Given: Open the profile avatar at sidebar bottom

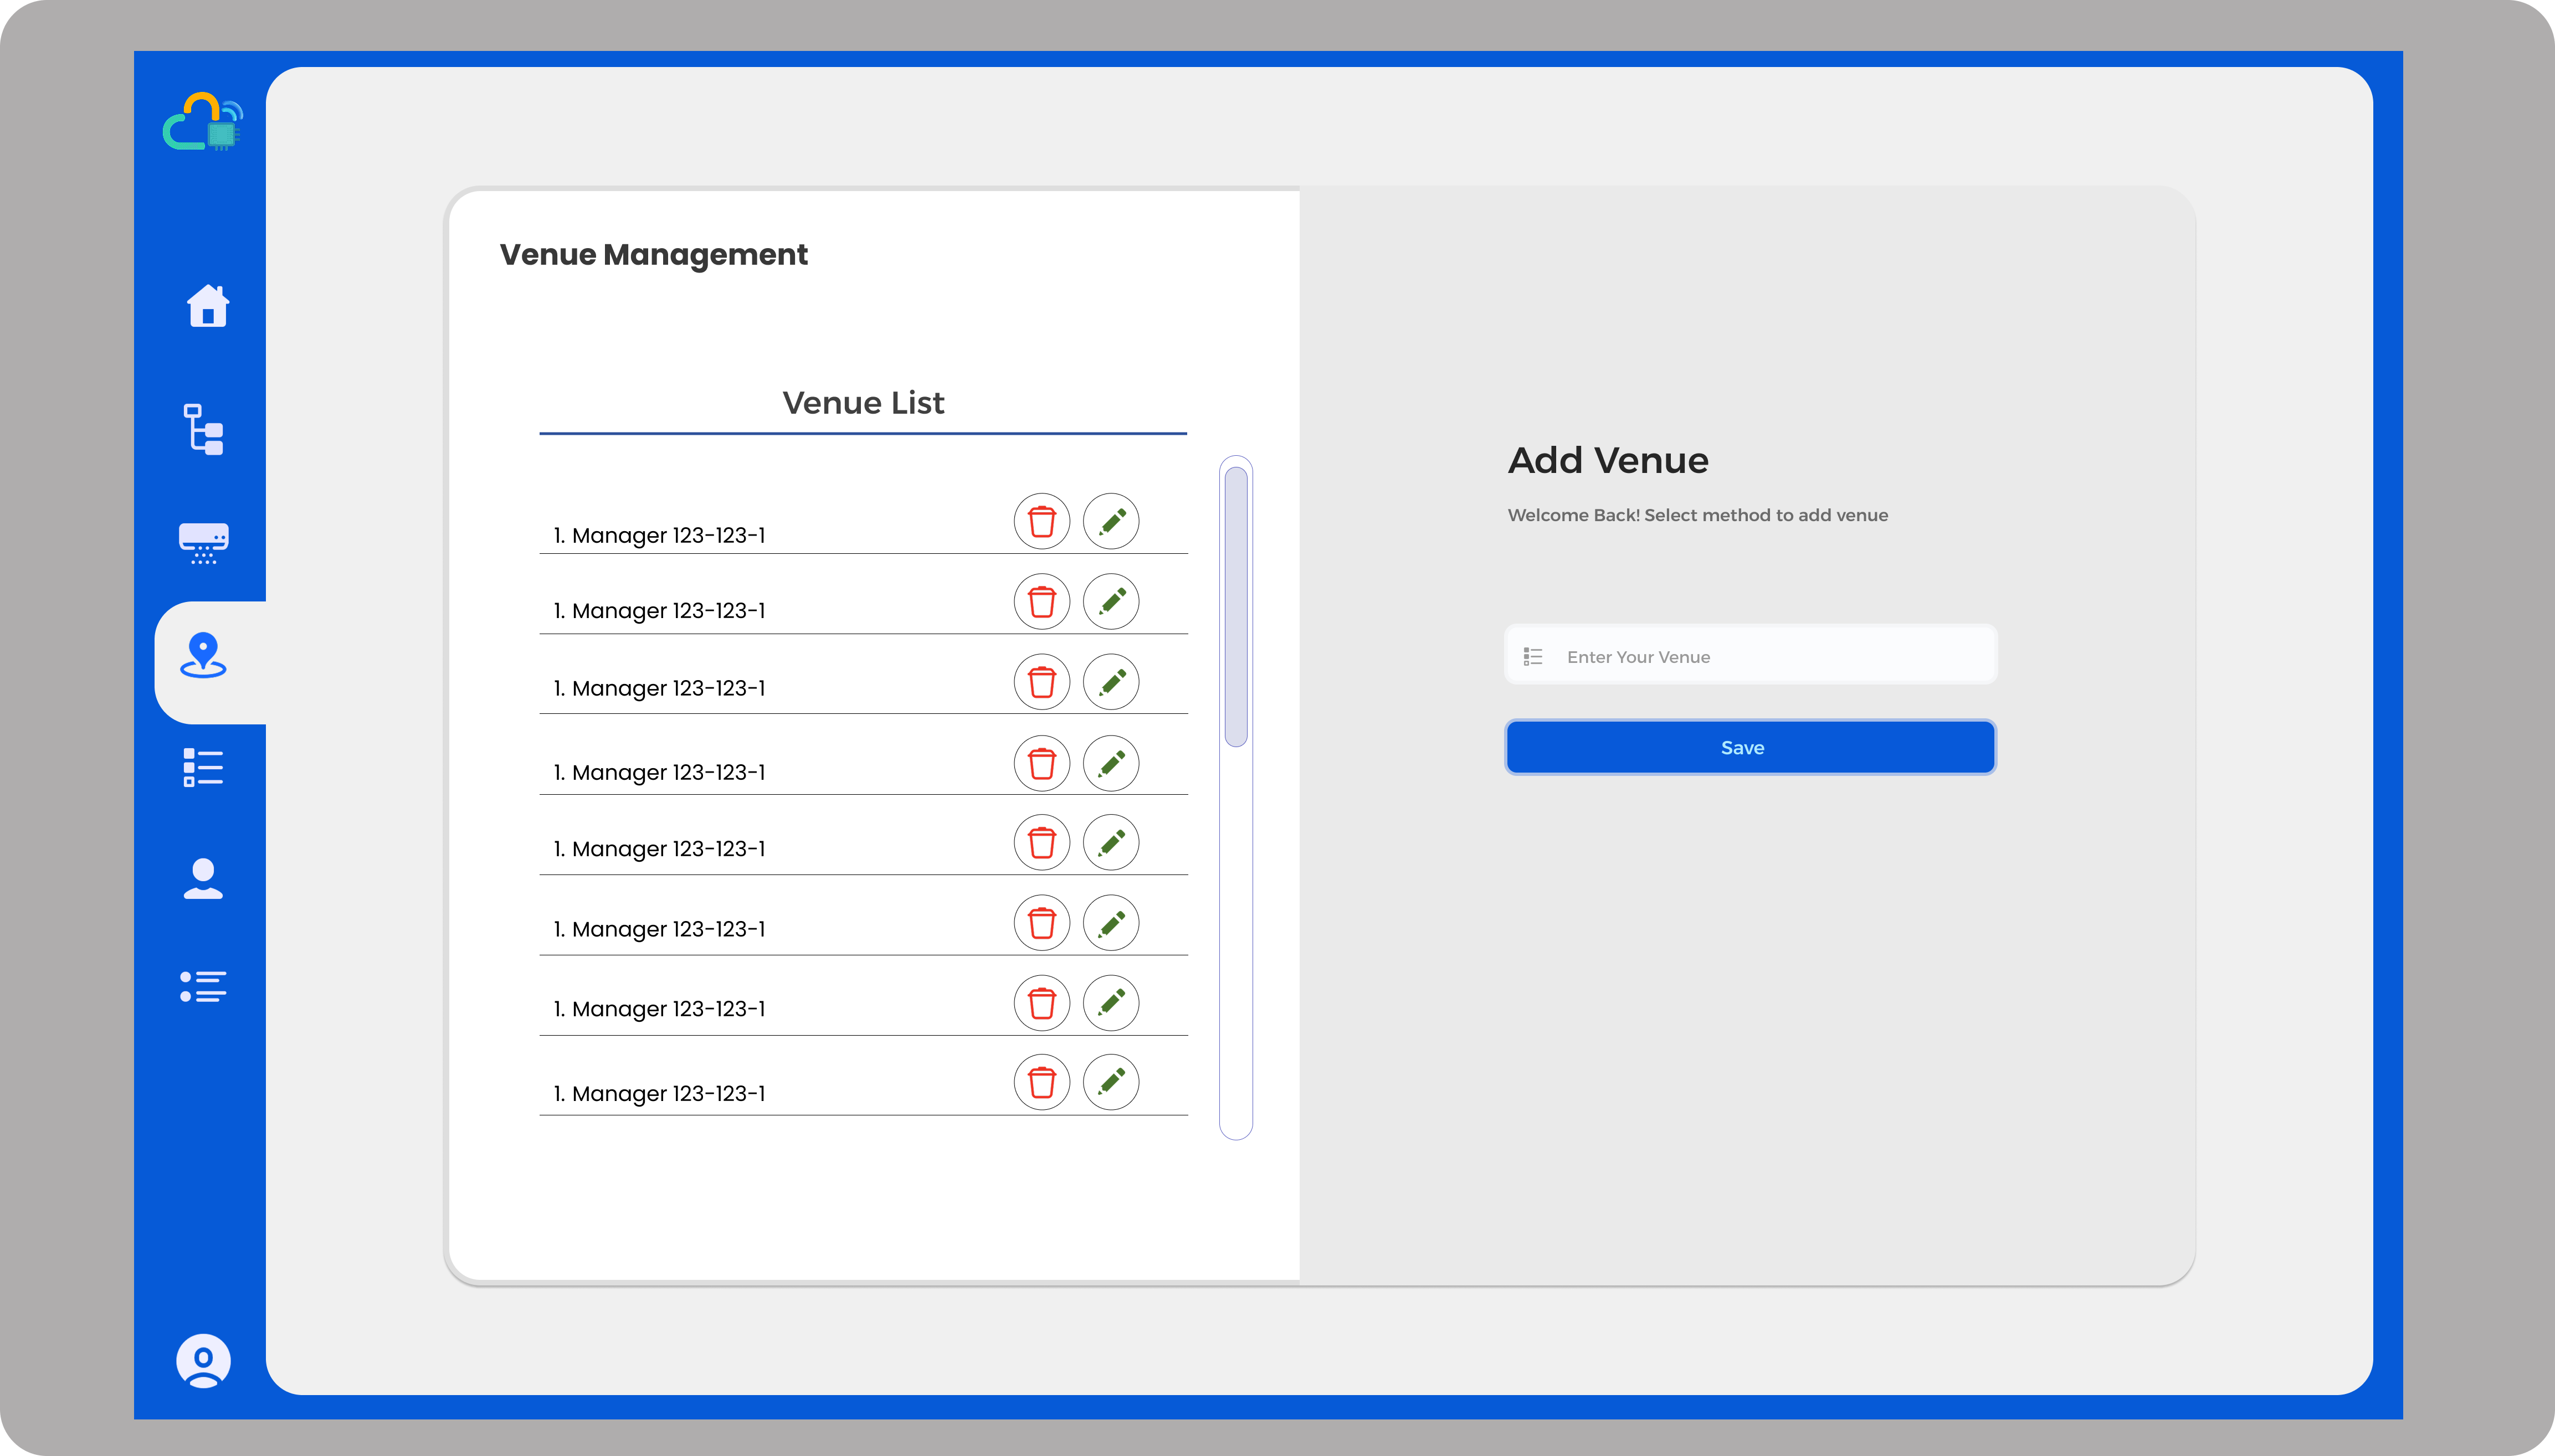Looking at the screenshot, I should (204, 1360).
